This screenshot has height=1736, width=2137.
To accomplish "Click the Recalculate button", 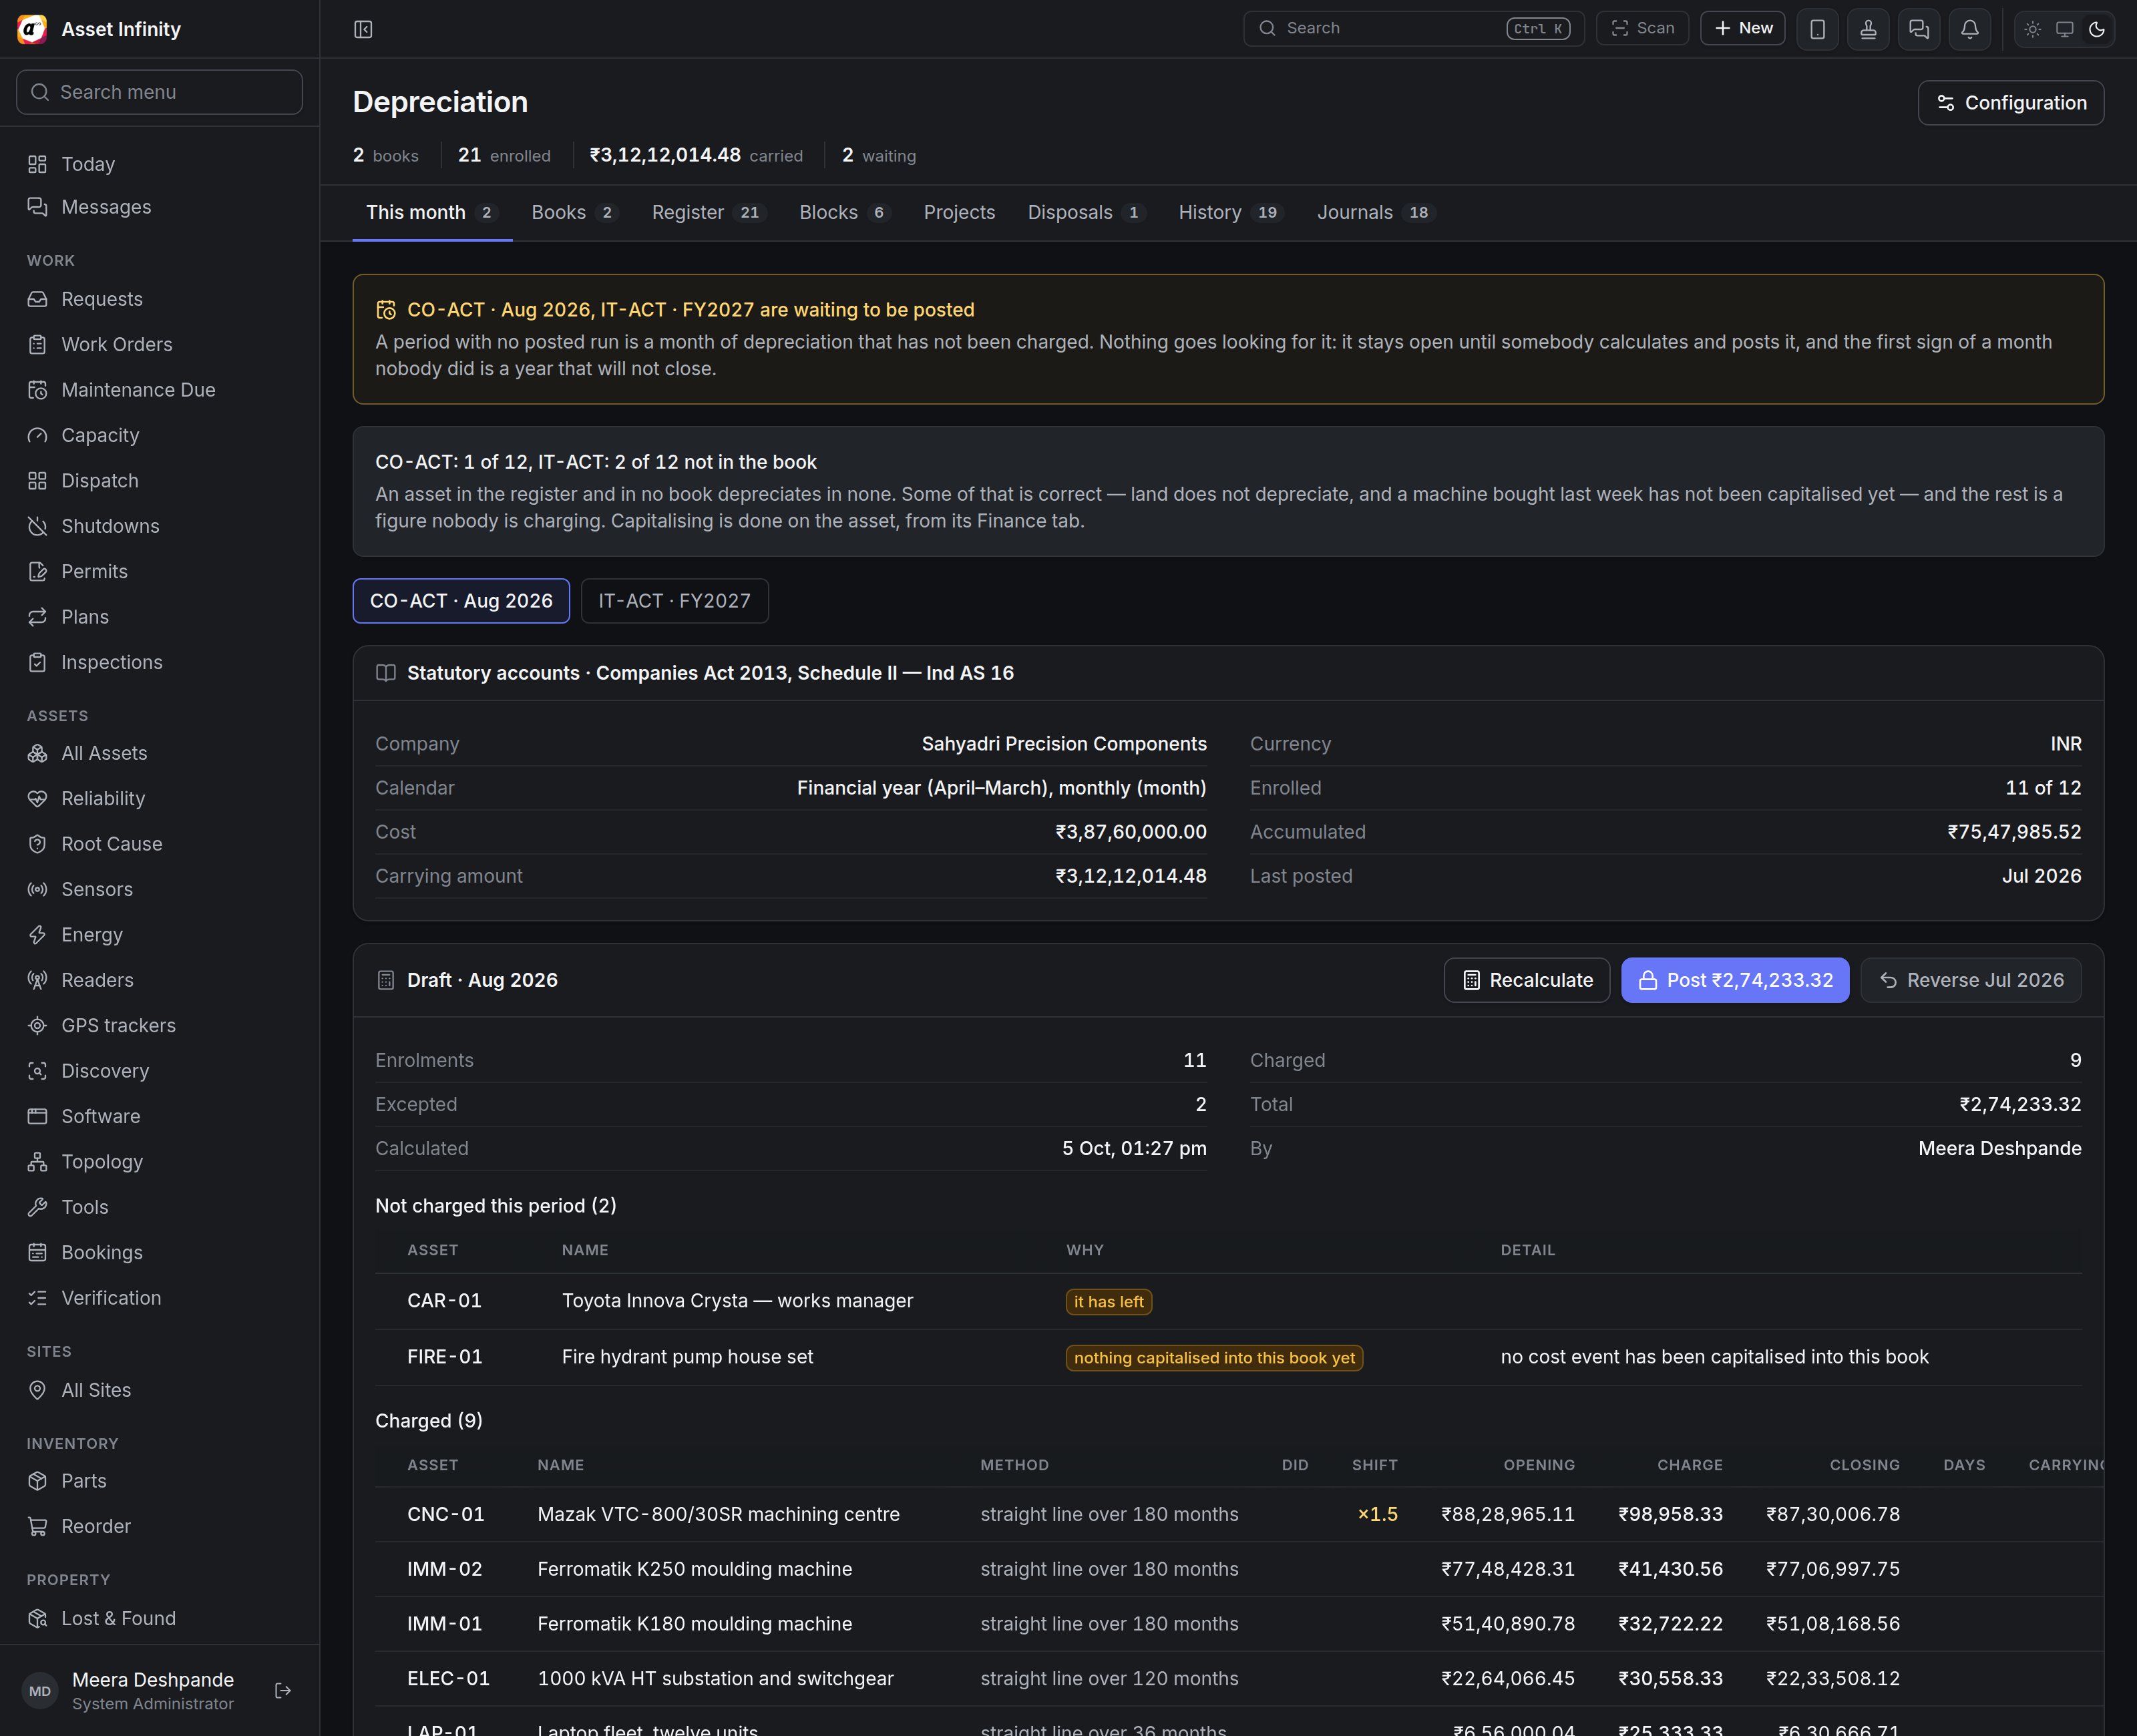I will coord(1526,980).
